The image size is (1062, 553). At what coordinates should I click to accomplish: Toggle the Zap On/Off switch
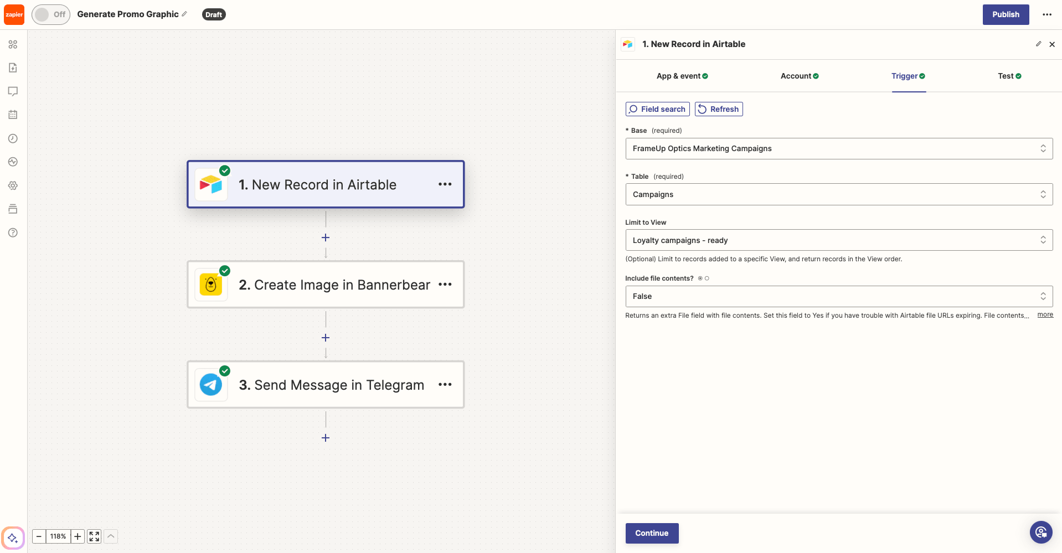click(x=50, y=14)
